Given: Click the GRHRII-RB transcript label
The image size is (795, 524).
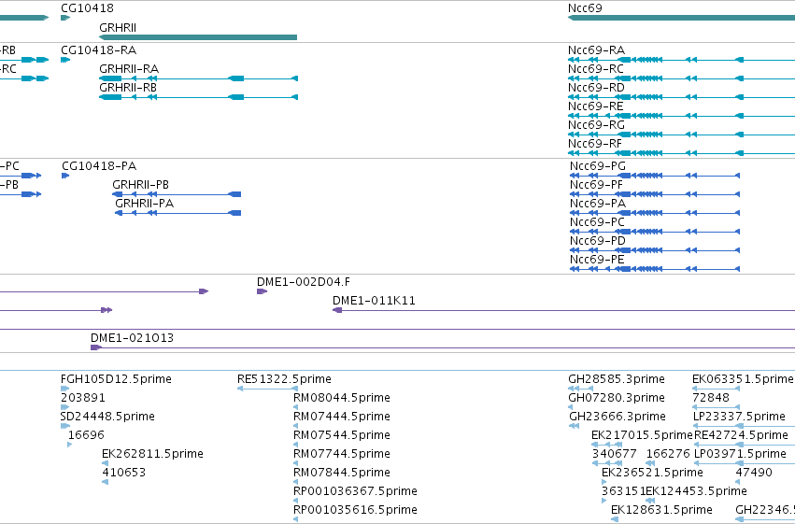Looking at the screenshot, I should [128, 88].
